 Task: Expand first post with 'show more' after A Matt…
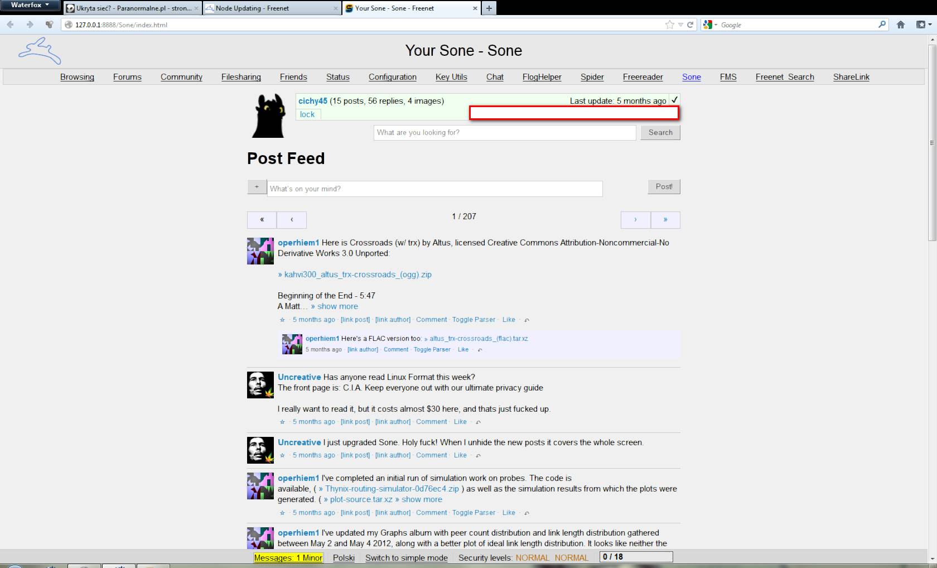click(335, 306)
